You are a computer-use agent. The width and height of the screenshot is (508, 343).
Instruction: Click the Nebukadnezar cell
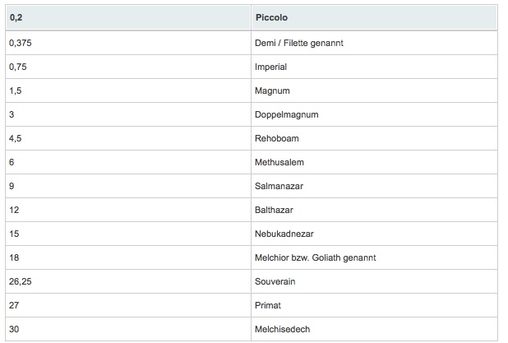coord(374,234)
